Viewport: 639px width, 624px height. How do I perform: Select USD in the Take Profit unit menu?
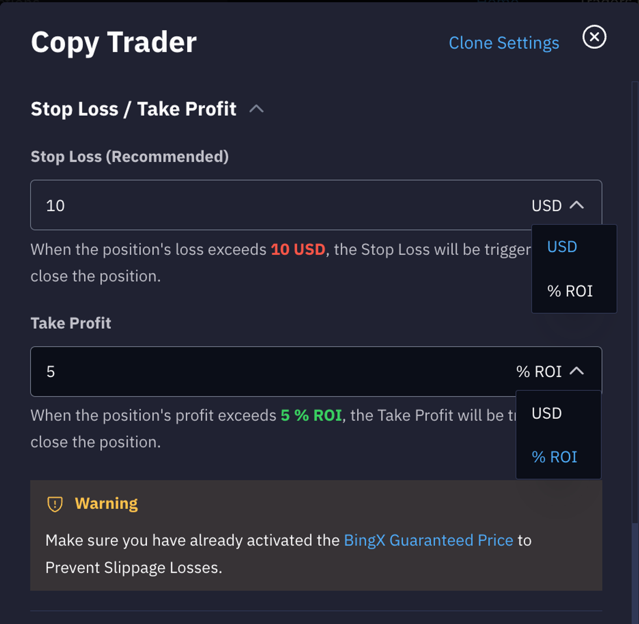(x=547, y=413)
